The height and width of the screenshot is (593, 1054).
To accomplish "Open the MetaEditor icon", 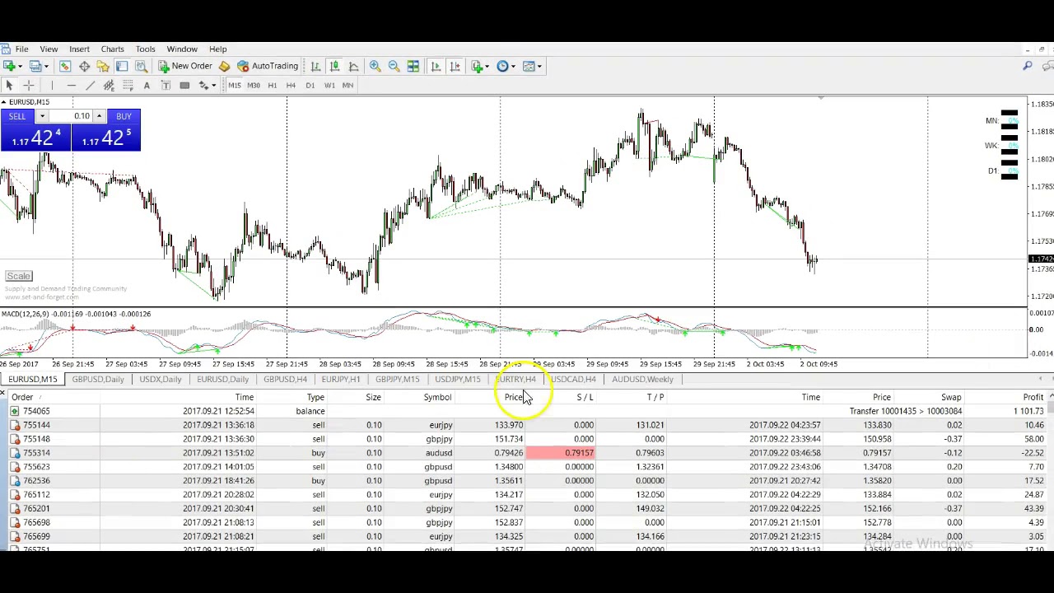I will [224, 66].
